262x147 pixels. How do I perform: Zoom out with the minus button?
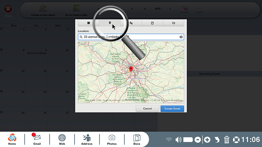198,139
